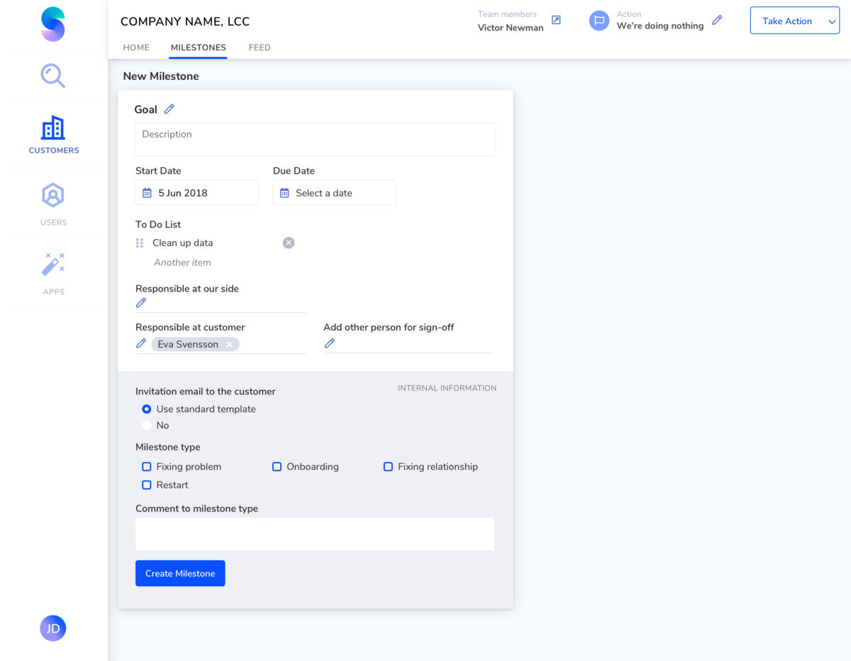Viewport: 851px width, 661px height.
Task: Open the search magnifier in the sidebar
Action: [x=52, y=76]
